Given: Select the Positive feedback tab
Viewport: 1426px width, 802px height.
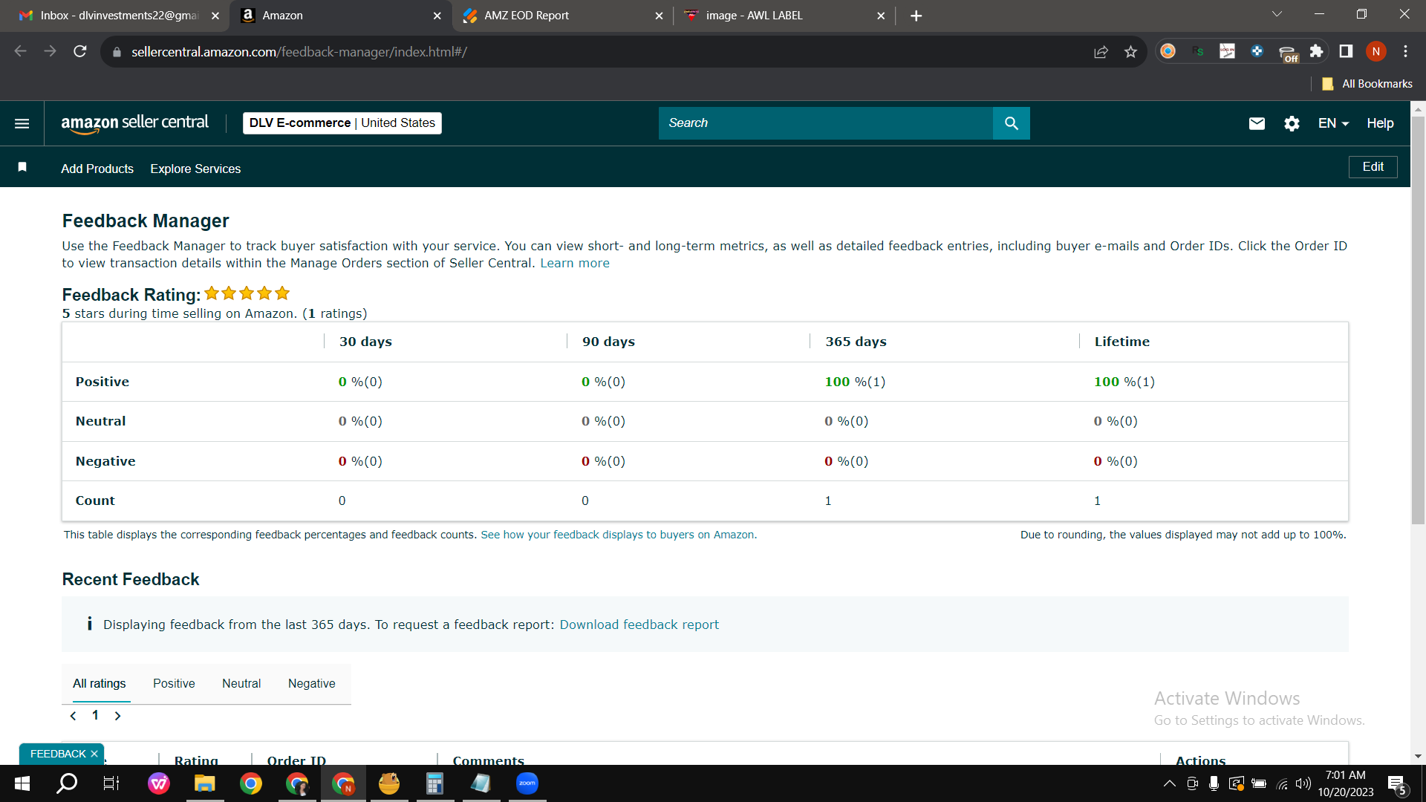Looking at the screenshot, I should (x=174, y=683).
